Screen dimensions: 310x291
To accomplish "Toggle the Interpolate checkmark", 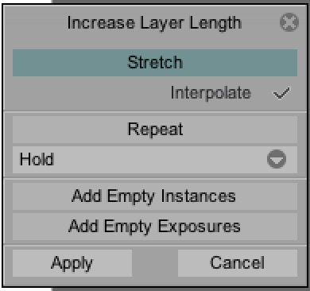I will tap(281, 93).
